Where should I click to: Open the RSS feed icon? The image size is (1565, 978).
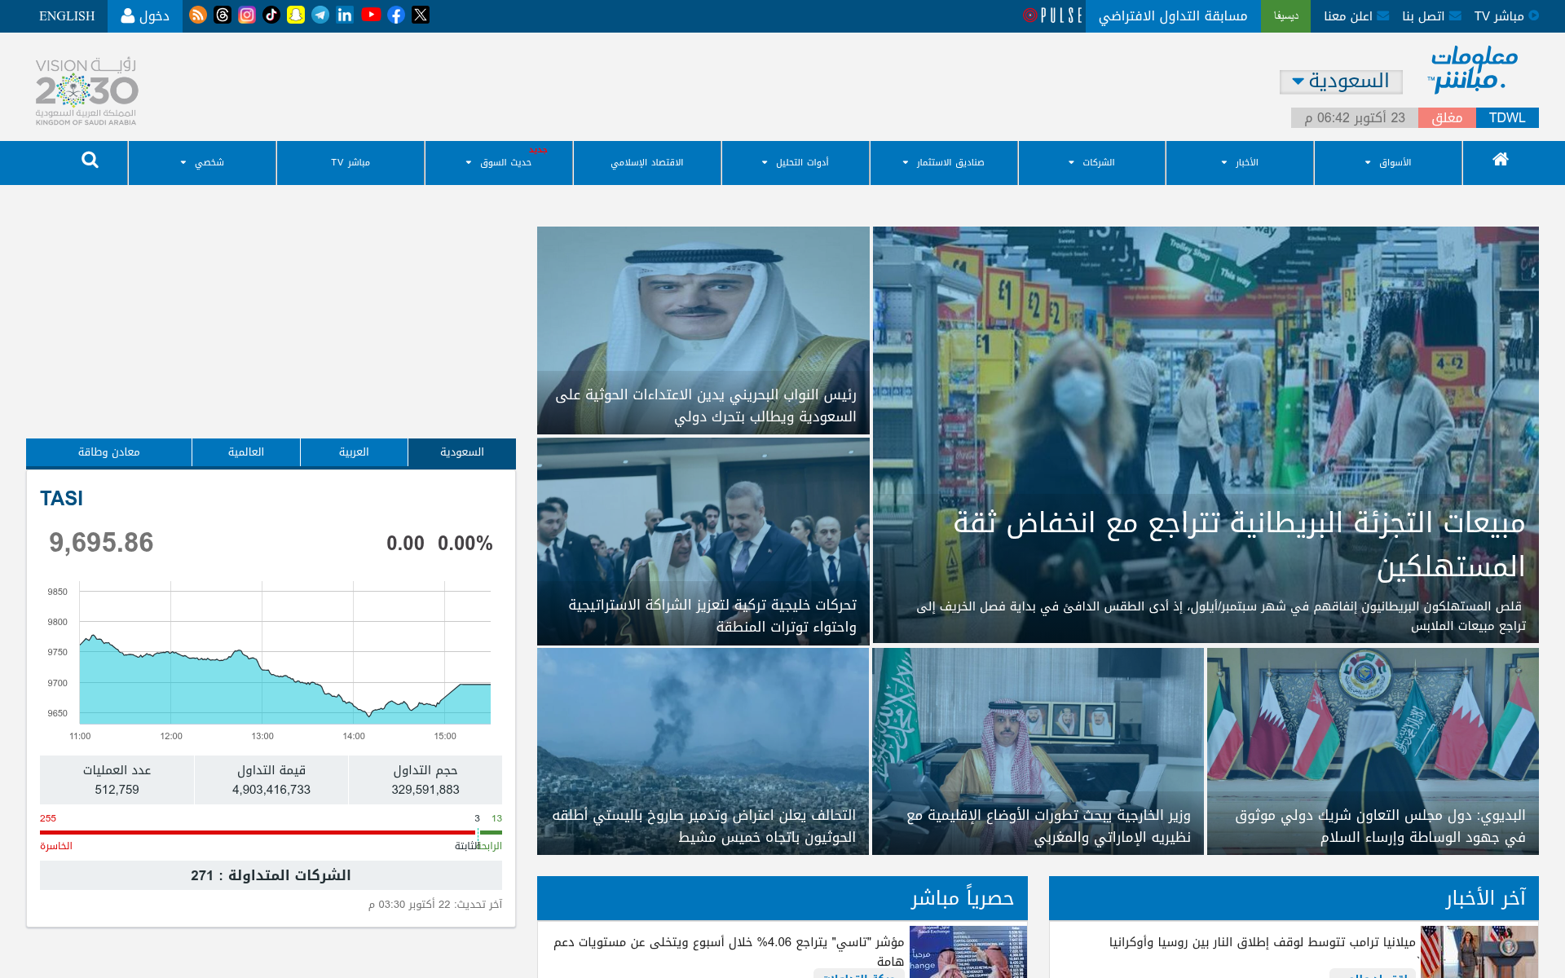point(198,15)
